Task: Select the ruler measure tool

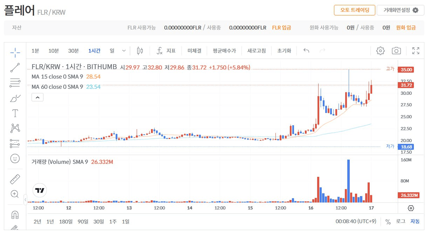Action: (x=15, y=179)
